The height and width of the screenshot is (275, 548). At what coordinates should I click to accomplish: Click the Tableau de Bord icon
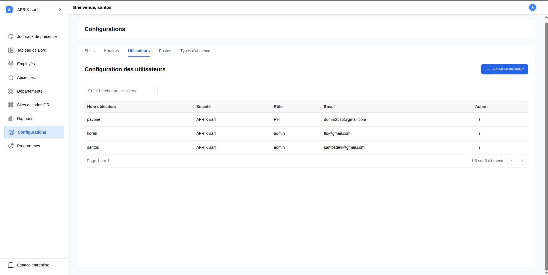11,50
